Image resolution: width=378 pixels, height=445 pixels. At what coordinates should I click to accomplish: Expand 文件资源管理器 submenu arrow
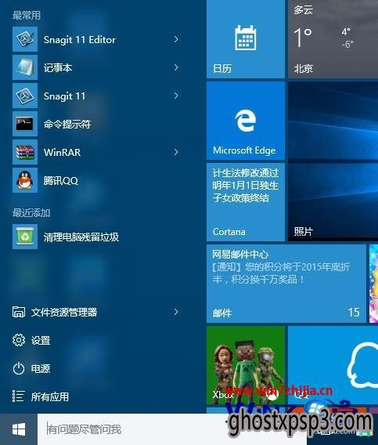pos(176,312)
